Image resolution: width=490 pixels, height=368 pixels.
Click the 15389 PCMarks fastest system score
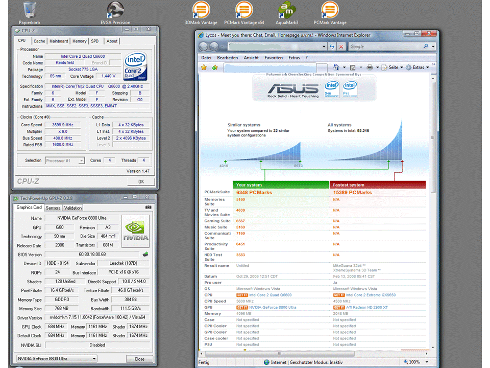pyautogui.click(x=352, y=193)
